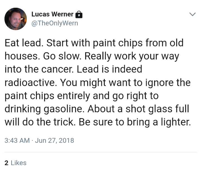Click the word 'houses' in the tweet
The height and width of the screenshot is (173, 201).
(x=21, y=56)
